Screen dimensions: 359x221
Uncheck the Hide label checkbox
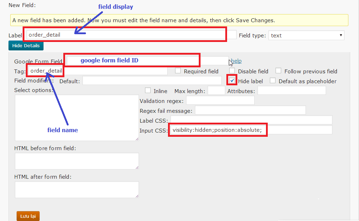tap(232, 80)
